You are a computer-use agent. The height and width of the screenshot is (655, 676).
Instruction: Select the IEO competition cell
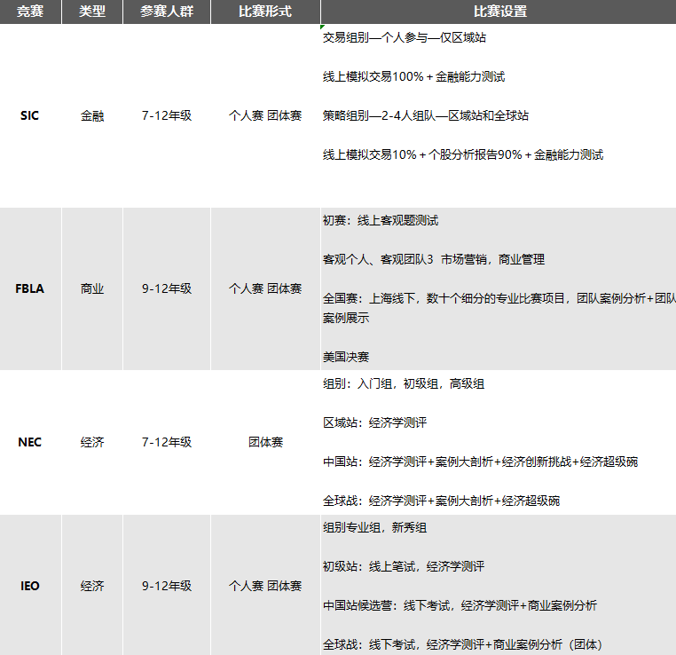coord(30,586)
